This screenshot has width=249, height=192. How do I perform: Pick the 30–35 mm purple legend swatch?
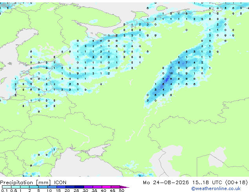point(88,187)
